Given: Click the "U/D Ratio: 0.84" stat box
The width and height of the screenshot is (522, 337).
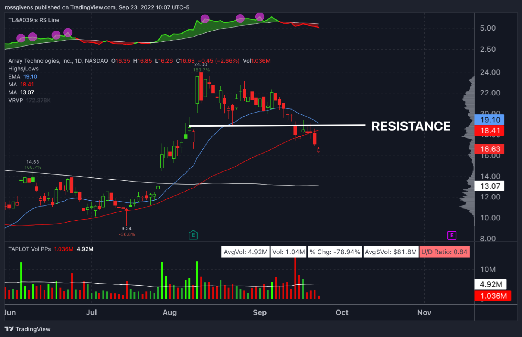Looking at the screenshot, I should (x=444, y=252).
